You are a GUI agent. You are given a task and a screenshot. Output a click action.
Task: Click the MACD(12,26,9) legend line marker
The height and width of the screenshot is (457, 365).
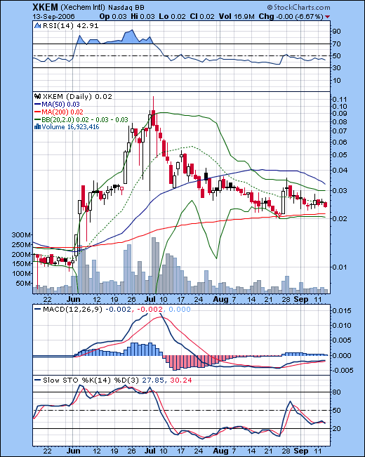(38, 310)
